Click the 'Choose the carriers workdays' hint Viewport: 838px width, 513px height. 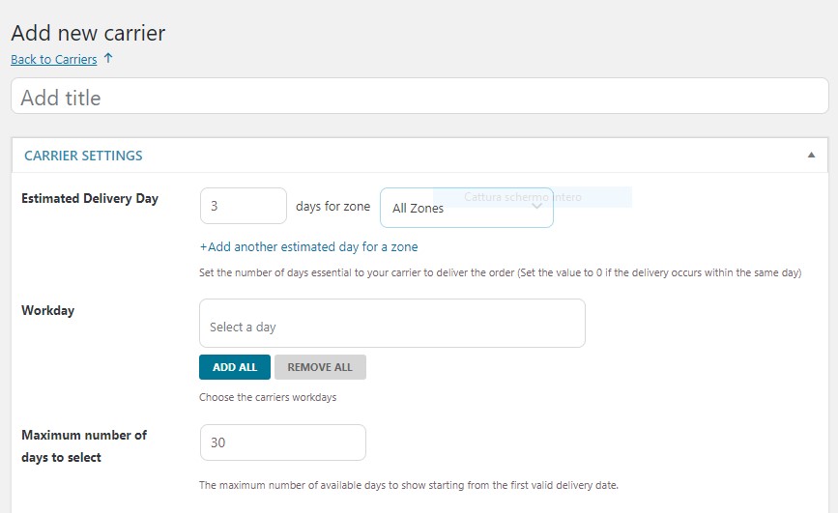tap(268, 397)
